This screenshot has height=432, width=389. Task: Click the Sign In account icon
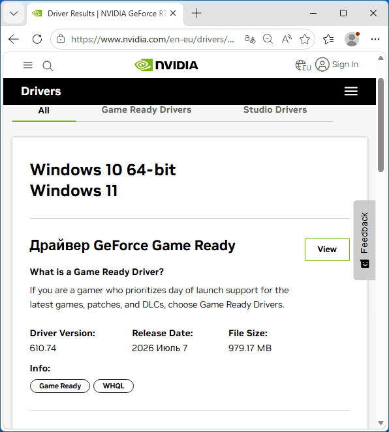(322, 65)
